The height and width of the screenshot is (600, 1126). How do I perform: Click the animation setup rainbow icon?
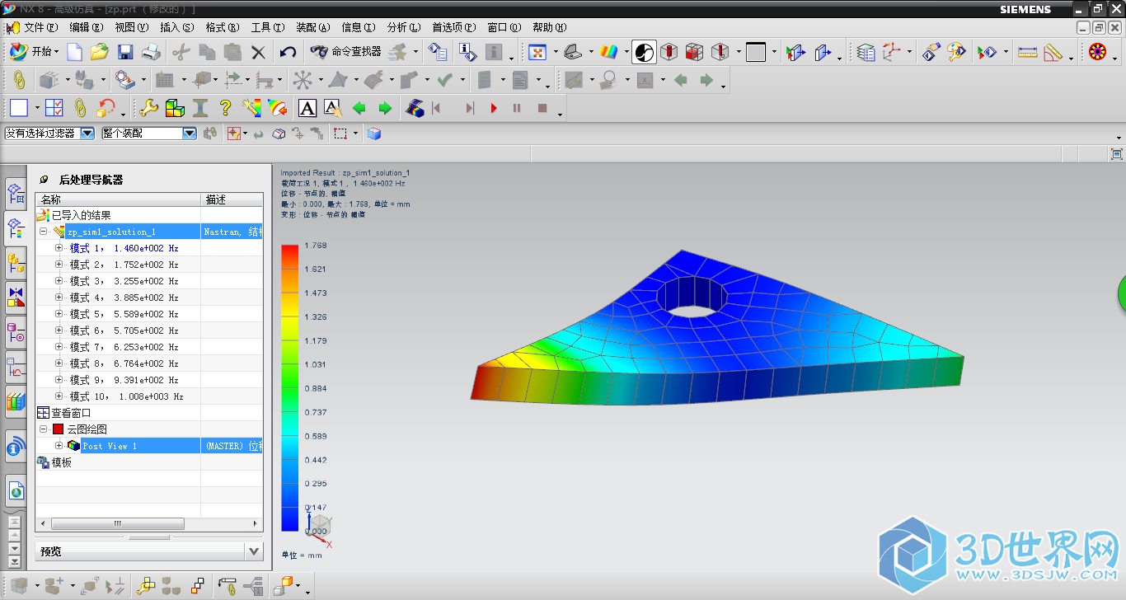tap(415, 108)
